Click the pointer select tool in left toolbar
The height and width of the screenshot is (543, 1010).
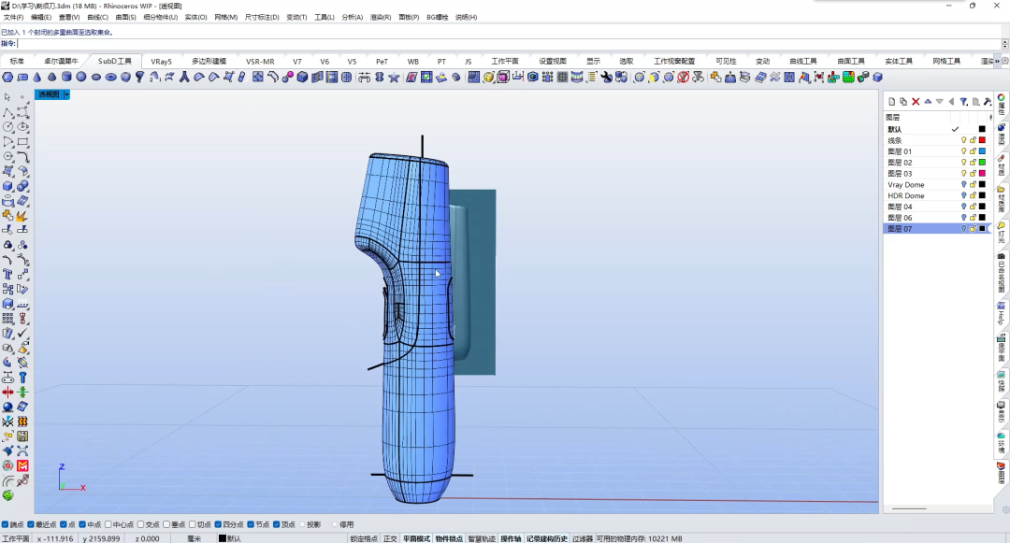click(x=7, y=97)
